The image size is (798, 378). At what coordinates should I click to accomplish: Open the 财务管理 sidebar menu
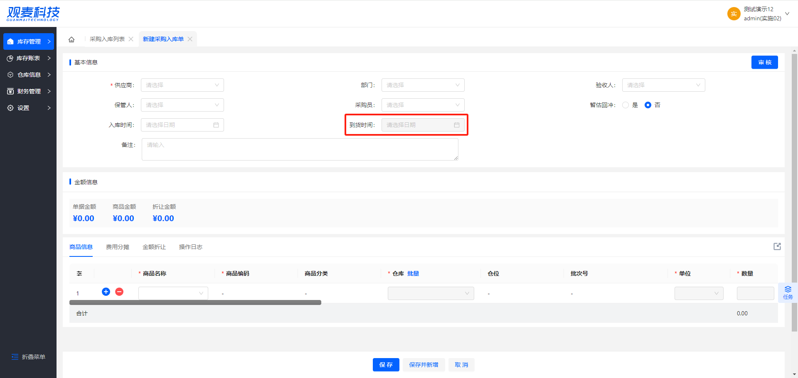pyautogui.click(x=29, y=91)
